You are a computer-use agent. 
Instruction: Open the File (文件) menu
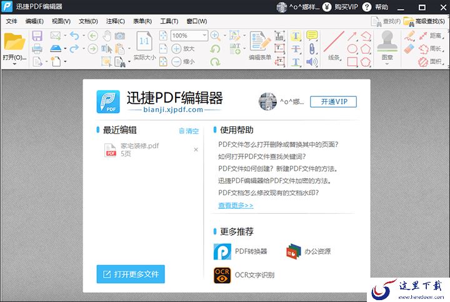pos(11,21)
